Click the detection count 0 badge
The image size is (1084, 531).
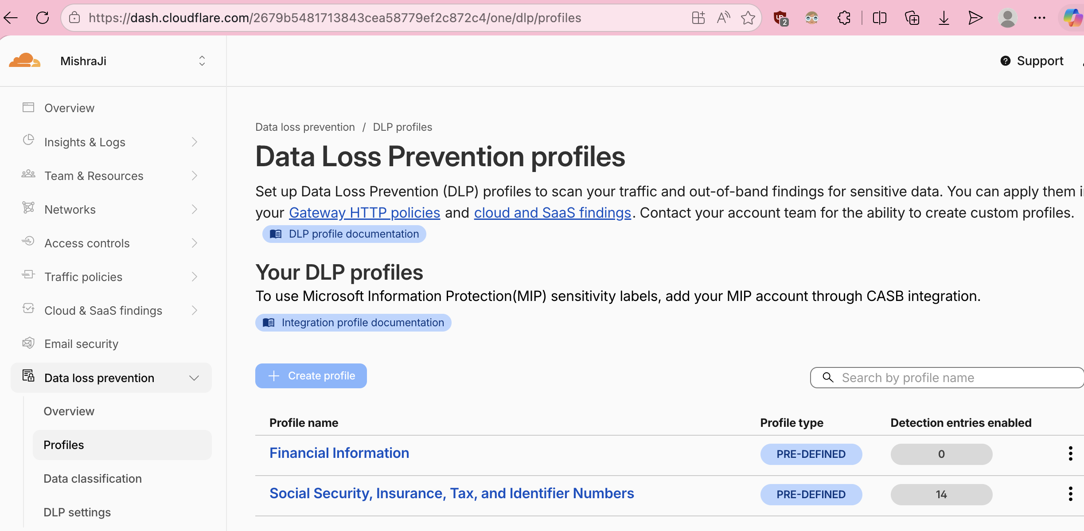point(941,454)
